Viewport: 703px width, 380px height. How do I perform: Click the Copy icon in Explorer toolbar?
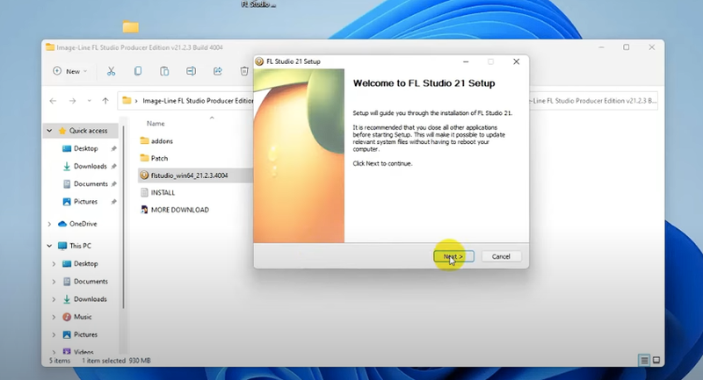point(138,71)
